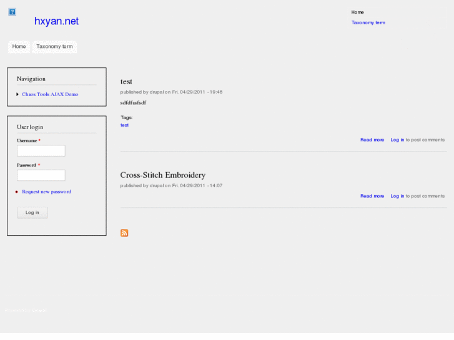Click Log in link under Cross-Stitch Embroidery
The width and height of the screenshot is (454, 340).
[397, 196]
